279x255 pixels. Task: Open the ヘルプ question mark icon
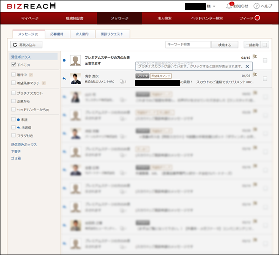click(256, 6)
